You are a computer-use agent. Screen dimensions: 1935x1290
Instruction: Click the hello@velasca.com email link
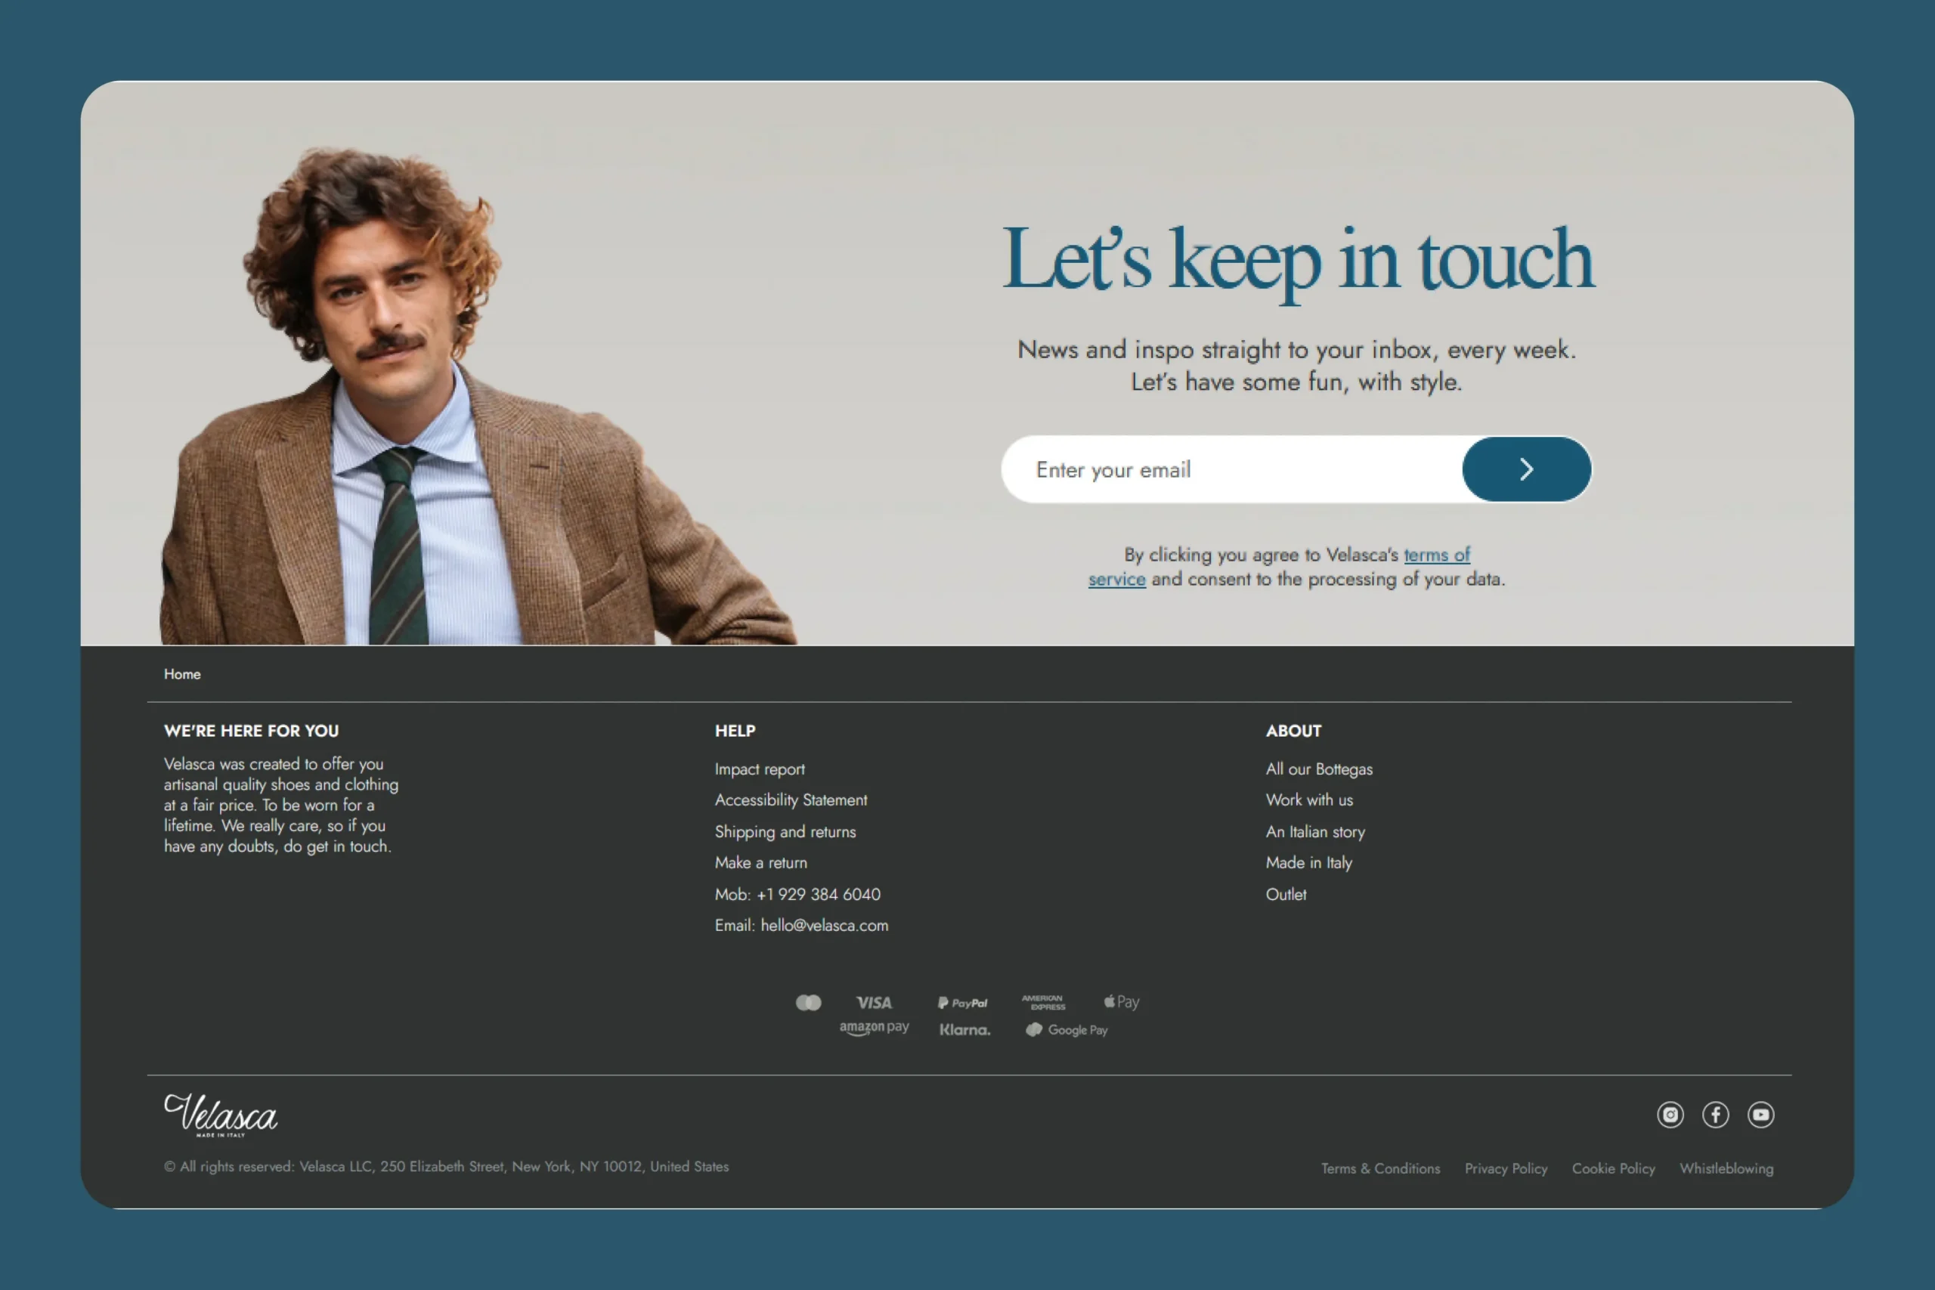click(824, 926)
